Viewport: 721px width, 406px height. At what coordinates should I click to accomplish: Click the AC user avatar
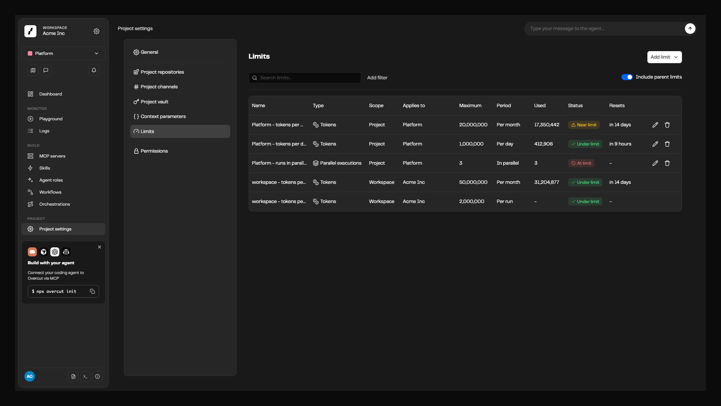click(30, 376)
